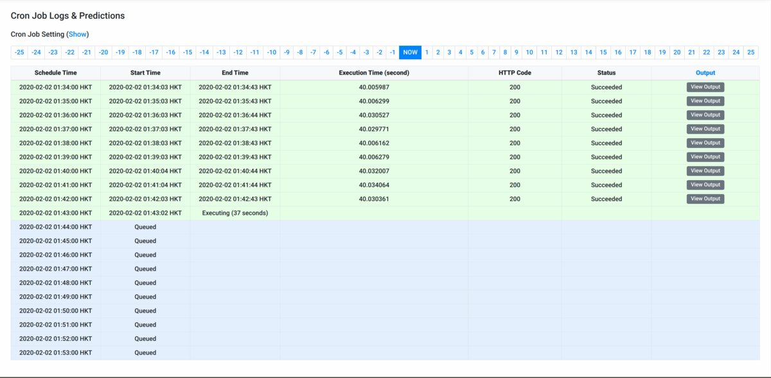The height and width of the screenshot is (378, 771).
Task: Select execution time value 40.005987
Action: [x=374, y=87]
